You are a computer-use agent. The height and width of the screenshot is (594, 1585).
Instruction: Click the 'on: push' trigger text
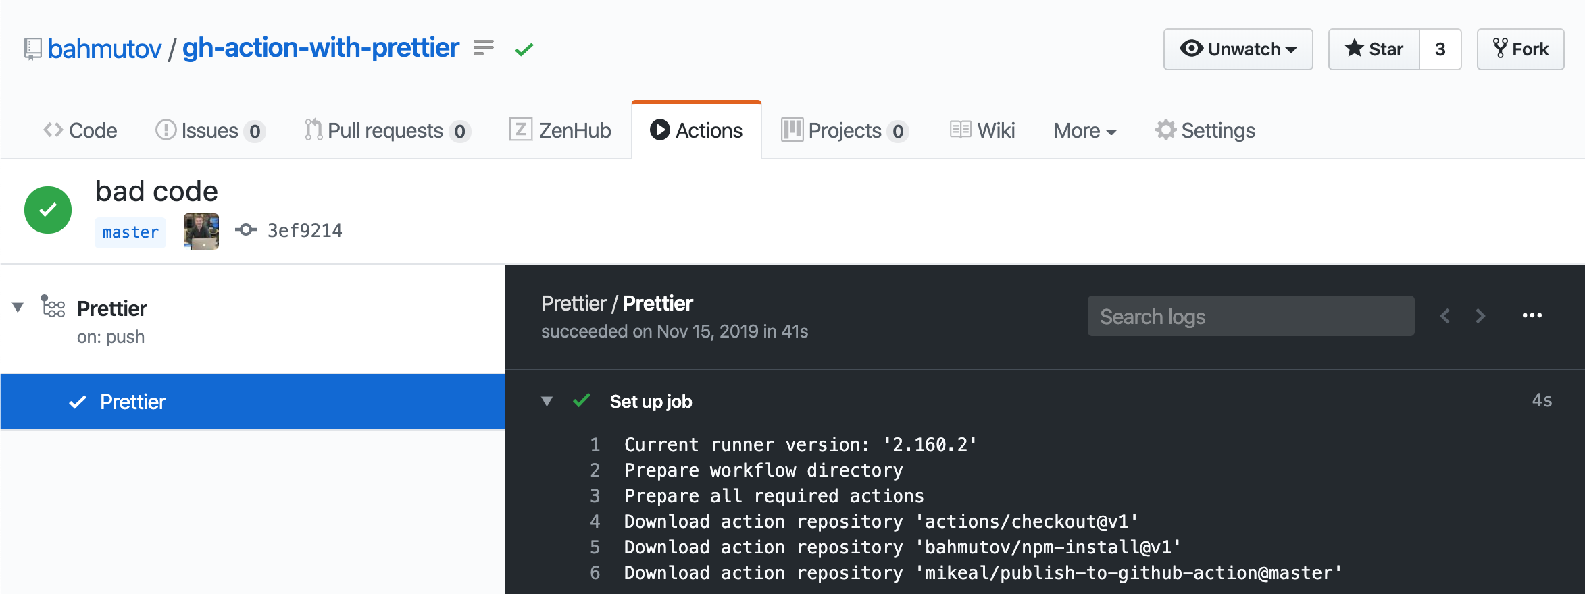[x=111, y=337]
